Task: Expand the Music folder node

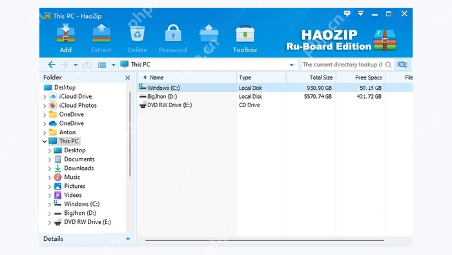Action: [x=49, y=178]
